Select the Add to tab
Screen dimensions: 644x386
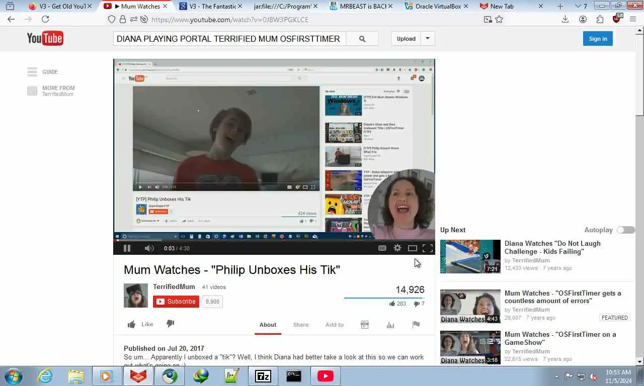tap(334, 325)
